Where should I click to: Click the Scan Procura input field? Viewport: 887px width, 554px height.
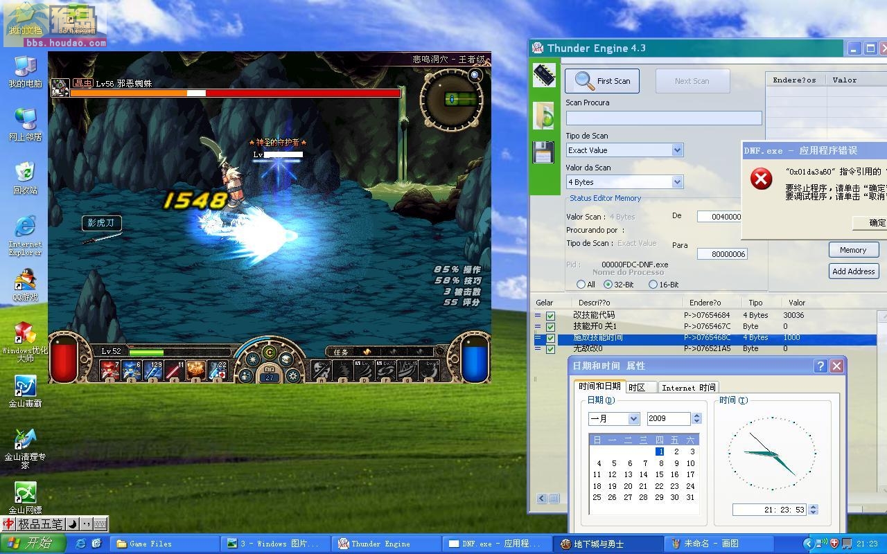pyautogui.click(x=664, y=118)
